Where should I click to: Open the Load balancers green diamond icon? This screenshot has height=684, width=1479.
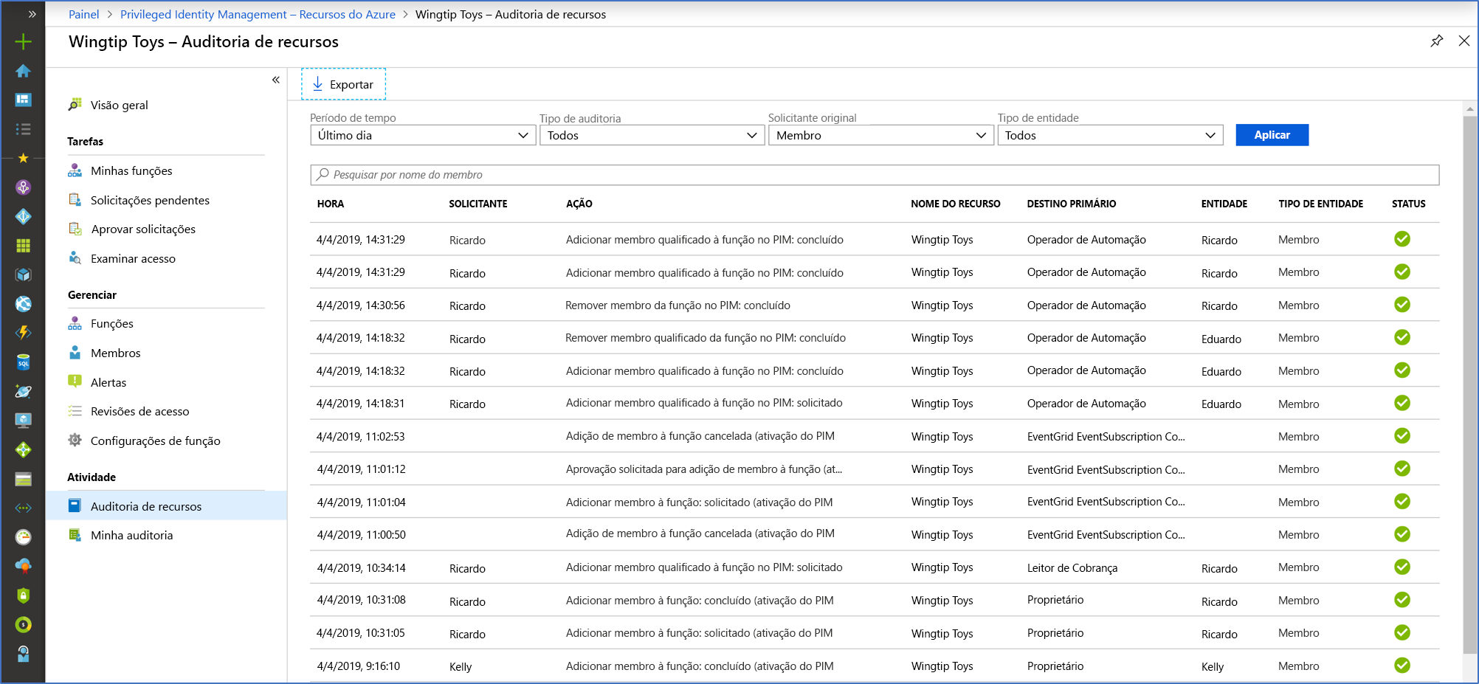tap(24, 449)
